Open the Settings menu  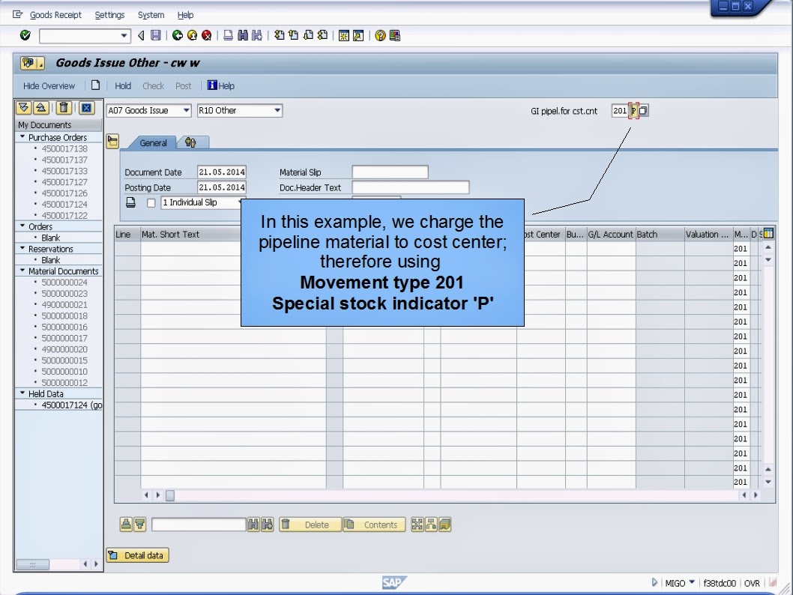(109, 15)
